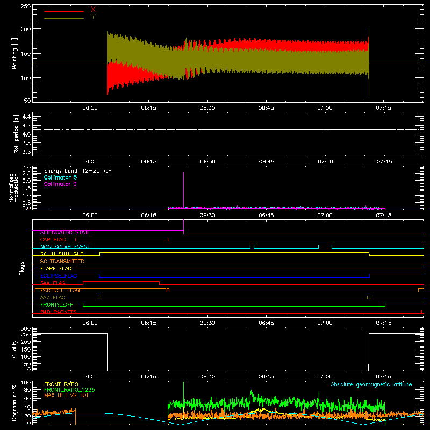Image resolution: width=430 pixels, height=430 pixels.
Task: Click the "07:15" time label under Pointing plot
Action: 383,108
